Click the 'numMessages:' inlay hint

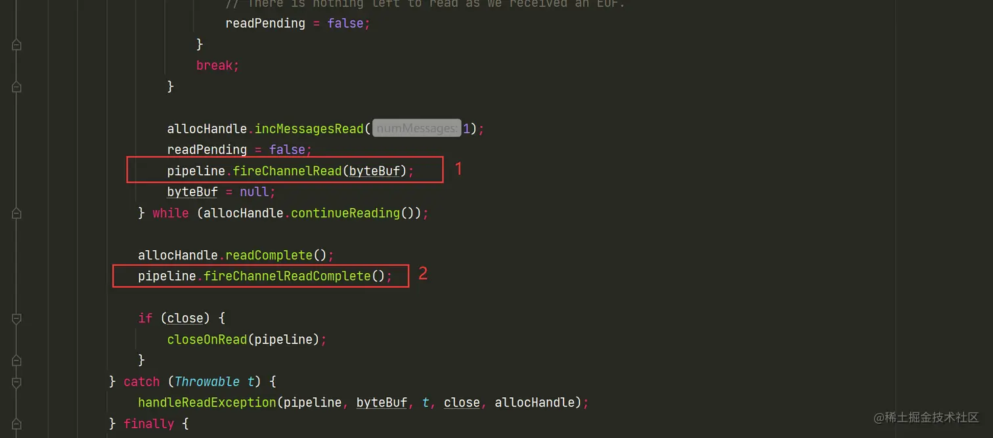pos(417,129)
